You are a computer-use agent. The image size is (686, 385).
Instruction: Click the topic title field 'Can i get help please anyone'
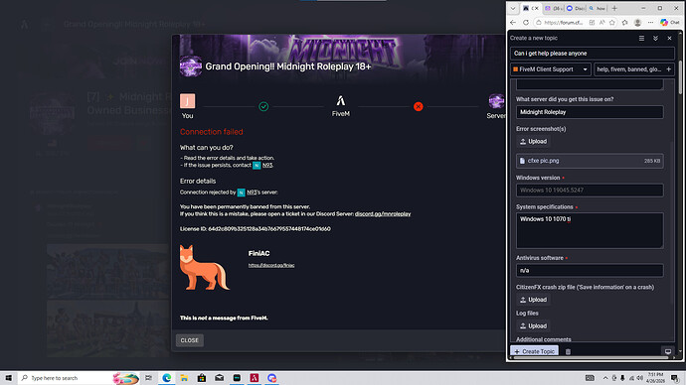click(x=592, y=54)
